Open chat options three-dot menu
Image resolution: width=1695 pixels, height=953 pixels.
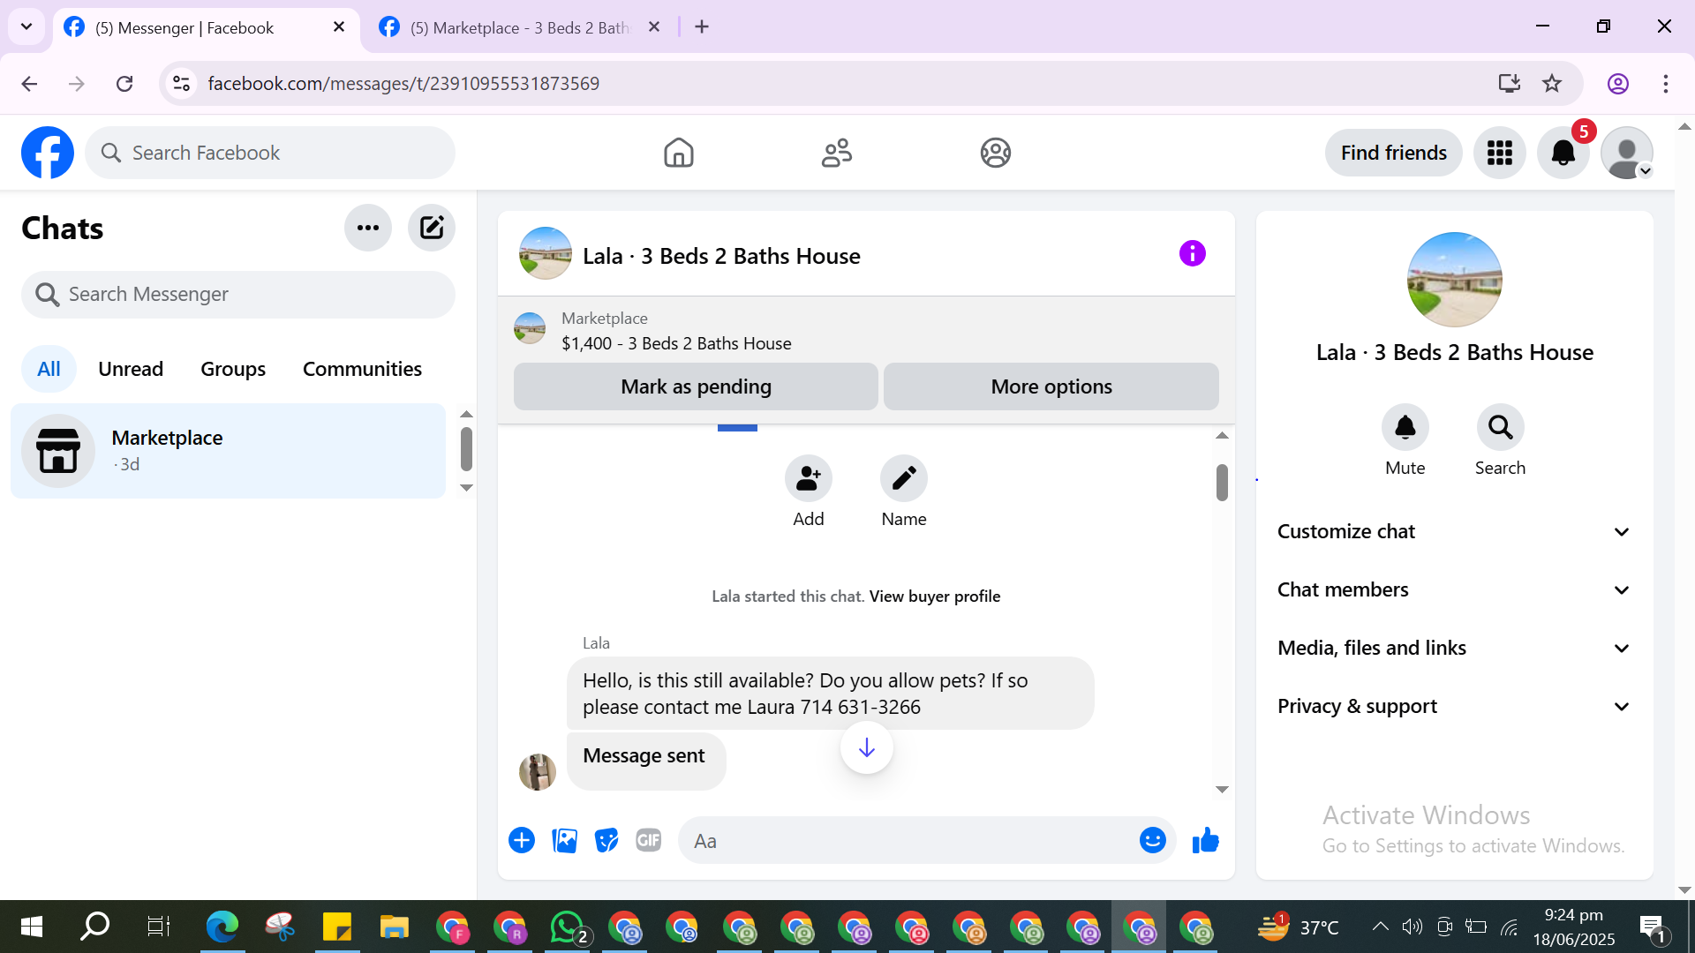pyautogui.click(x=368, y=228)
